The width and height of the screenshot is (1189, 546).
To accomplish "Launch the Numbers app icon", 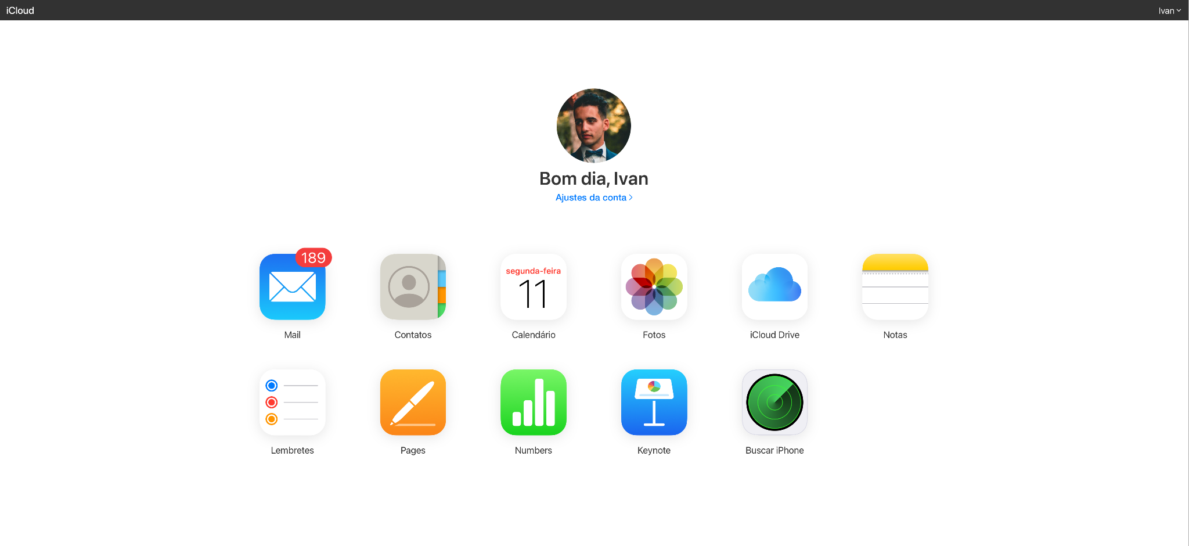I will click(534, 403).
